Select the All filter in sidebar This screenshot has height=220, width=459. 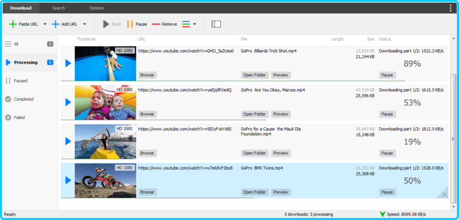[30, 44]
